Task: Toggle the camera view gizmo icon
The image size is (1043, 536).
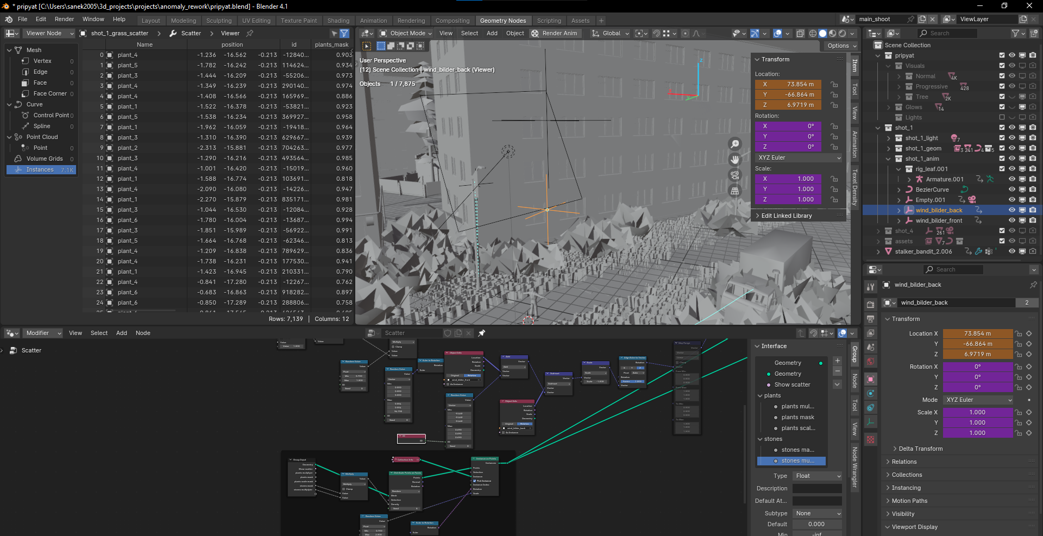Action: pos(734,175)
